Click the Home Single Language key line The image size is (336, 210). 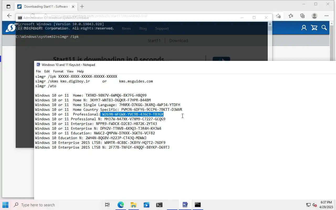[108, 105]
